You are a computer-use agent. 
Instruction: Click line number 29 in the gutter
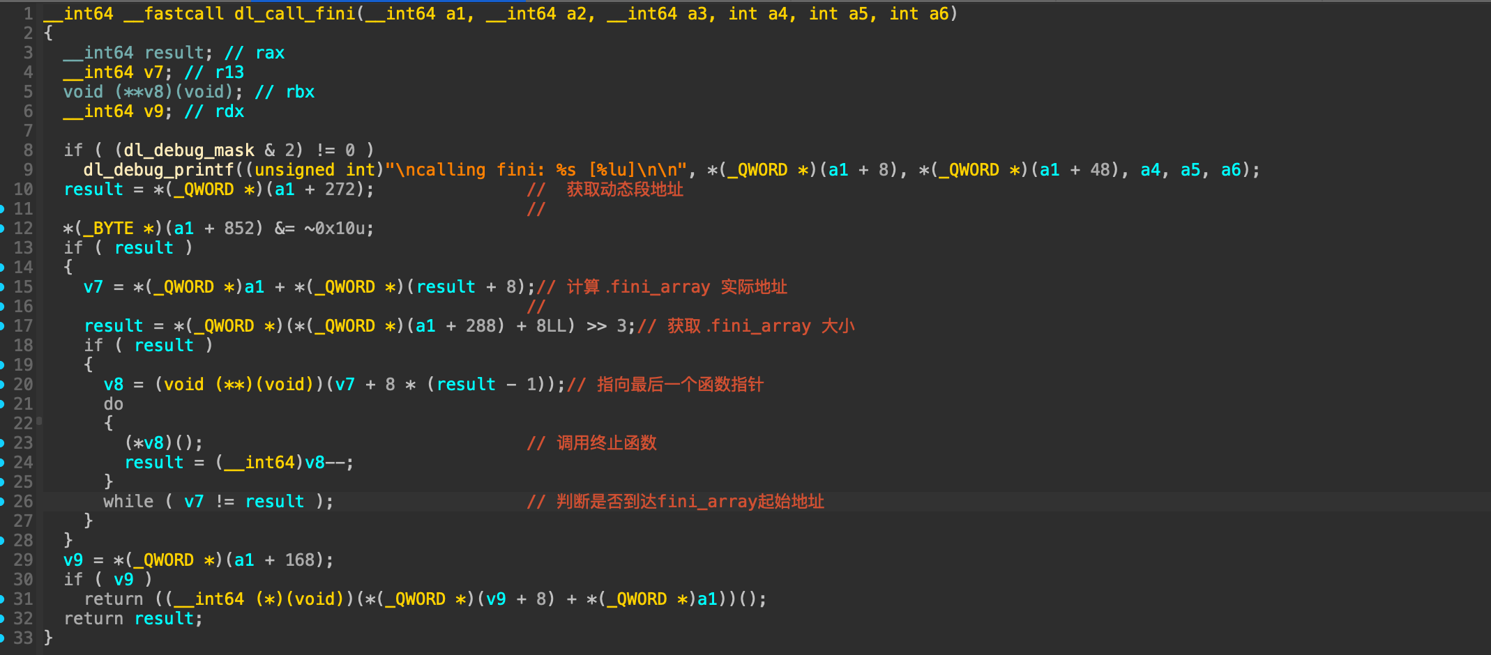coord(23,560)
